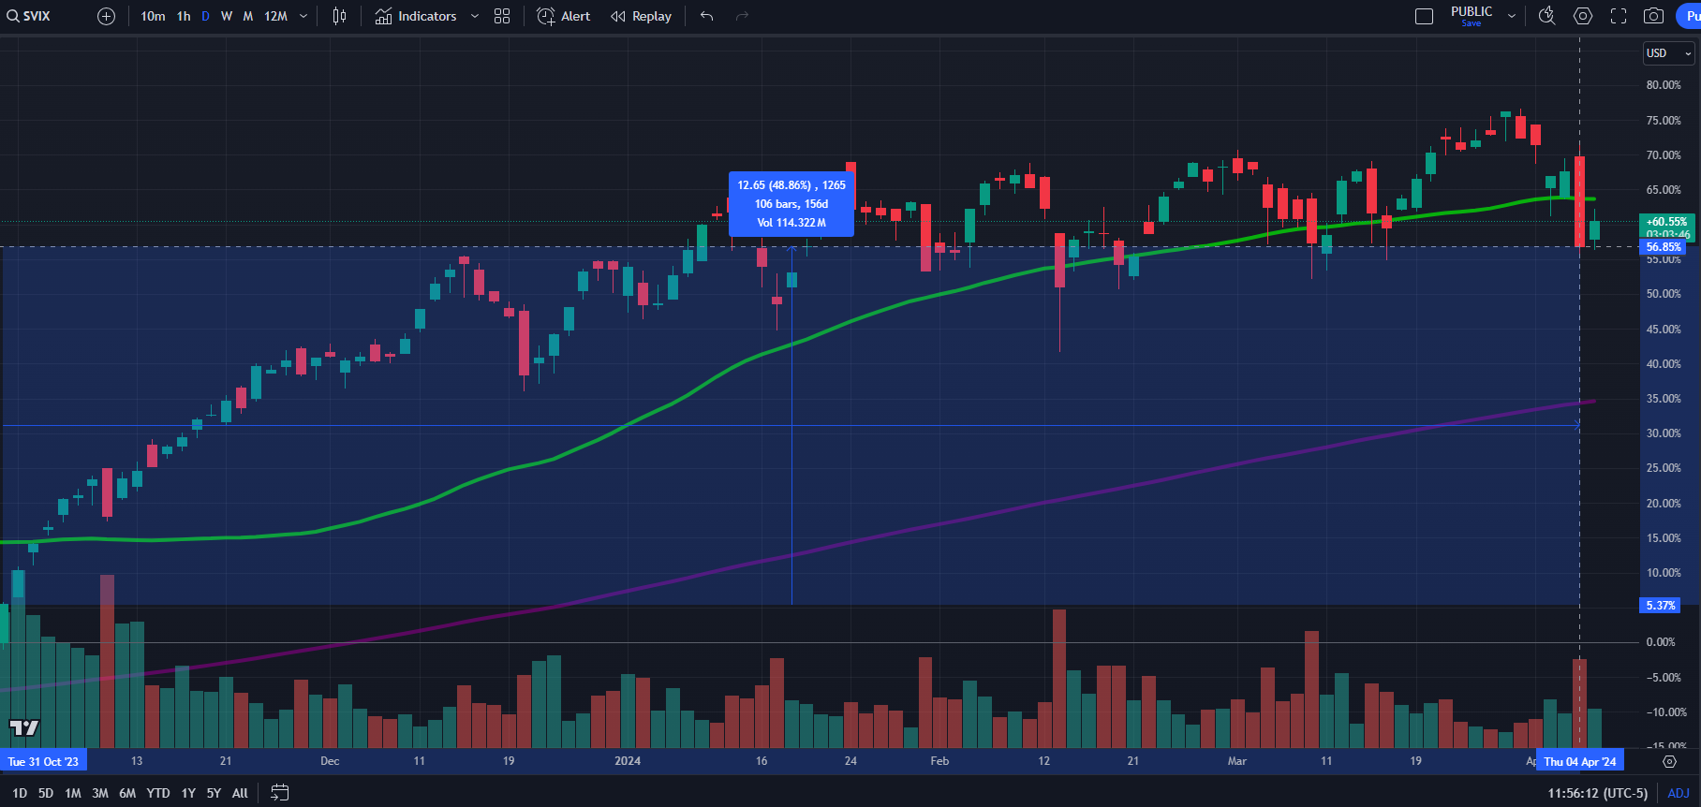Open the layout templates grid icon
1701x807 pixels.
click(x=502, y=16)
